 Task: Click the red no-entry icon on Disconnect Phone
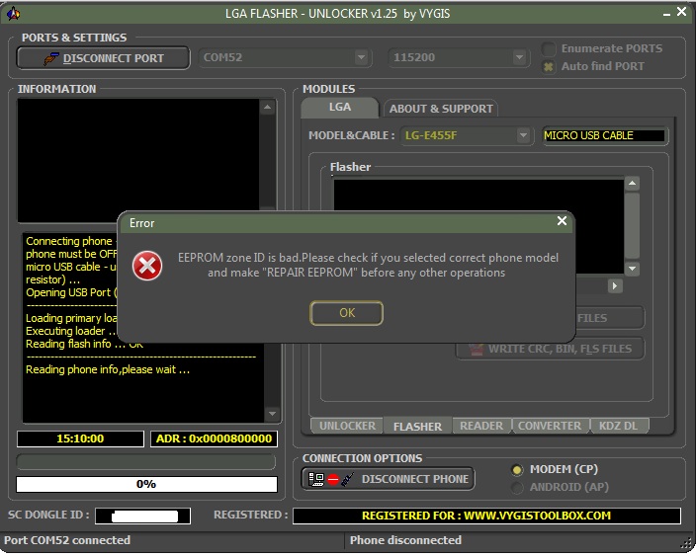click(x=333, y=479)
